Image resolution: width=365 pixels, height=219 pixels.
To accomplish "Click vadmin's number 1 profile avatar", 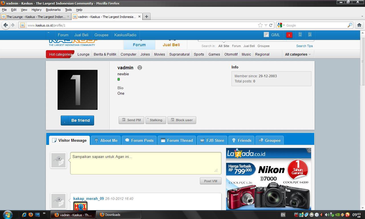I will [x=78, y=90].
